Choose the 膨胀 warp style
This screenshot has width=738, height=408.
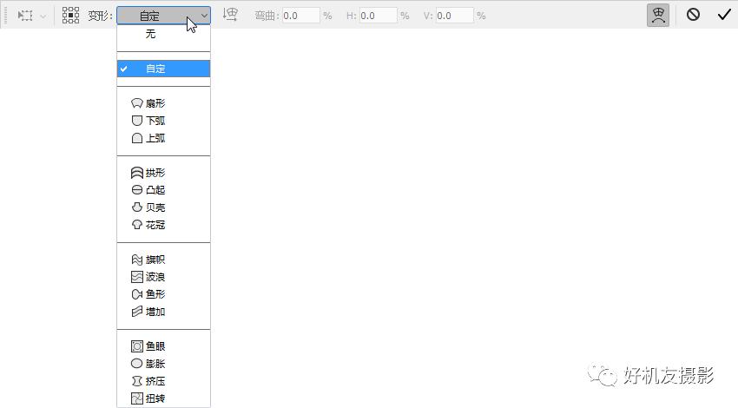[163, 364]
